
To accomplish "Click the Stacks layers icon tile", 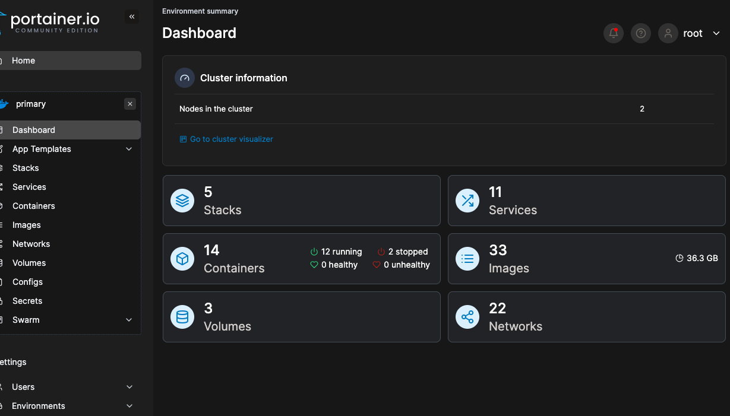I will 182,201.
